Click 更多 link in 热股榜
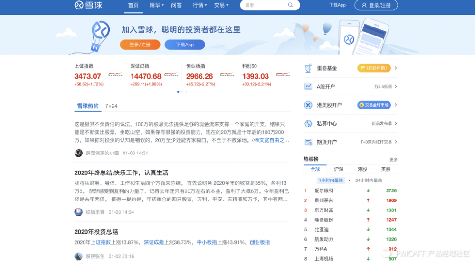The height and width of the screenshot is (263, 475). pyautogui.click(x=393, y=160)
